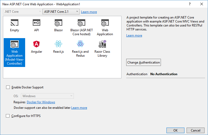This screenshot has height=135, width=208.
Task: Select the Web Application (Model-View-Controller) template
Action: (15, 53)
